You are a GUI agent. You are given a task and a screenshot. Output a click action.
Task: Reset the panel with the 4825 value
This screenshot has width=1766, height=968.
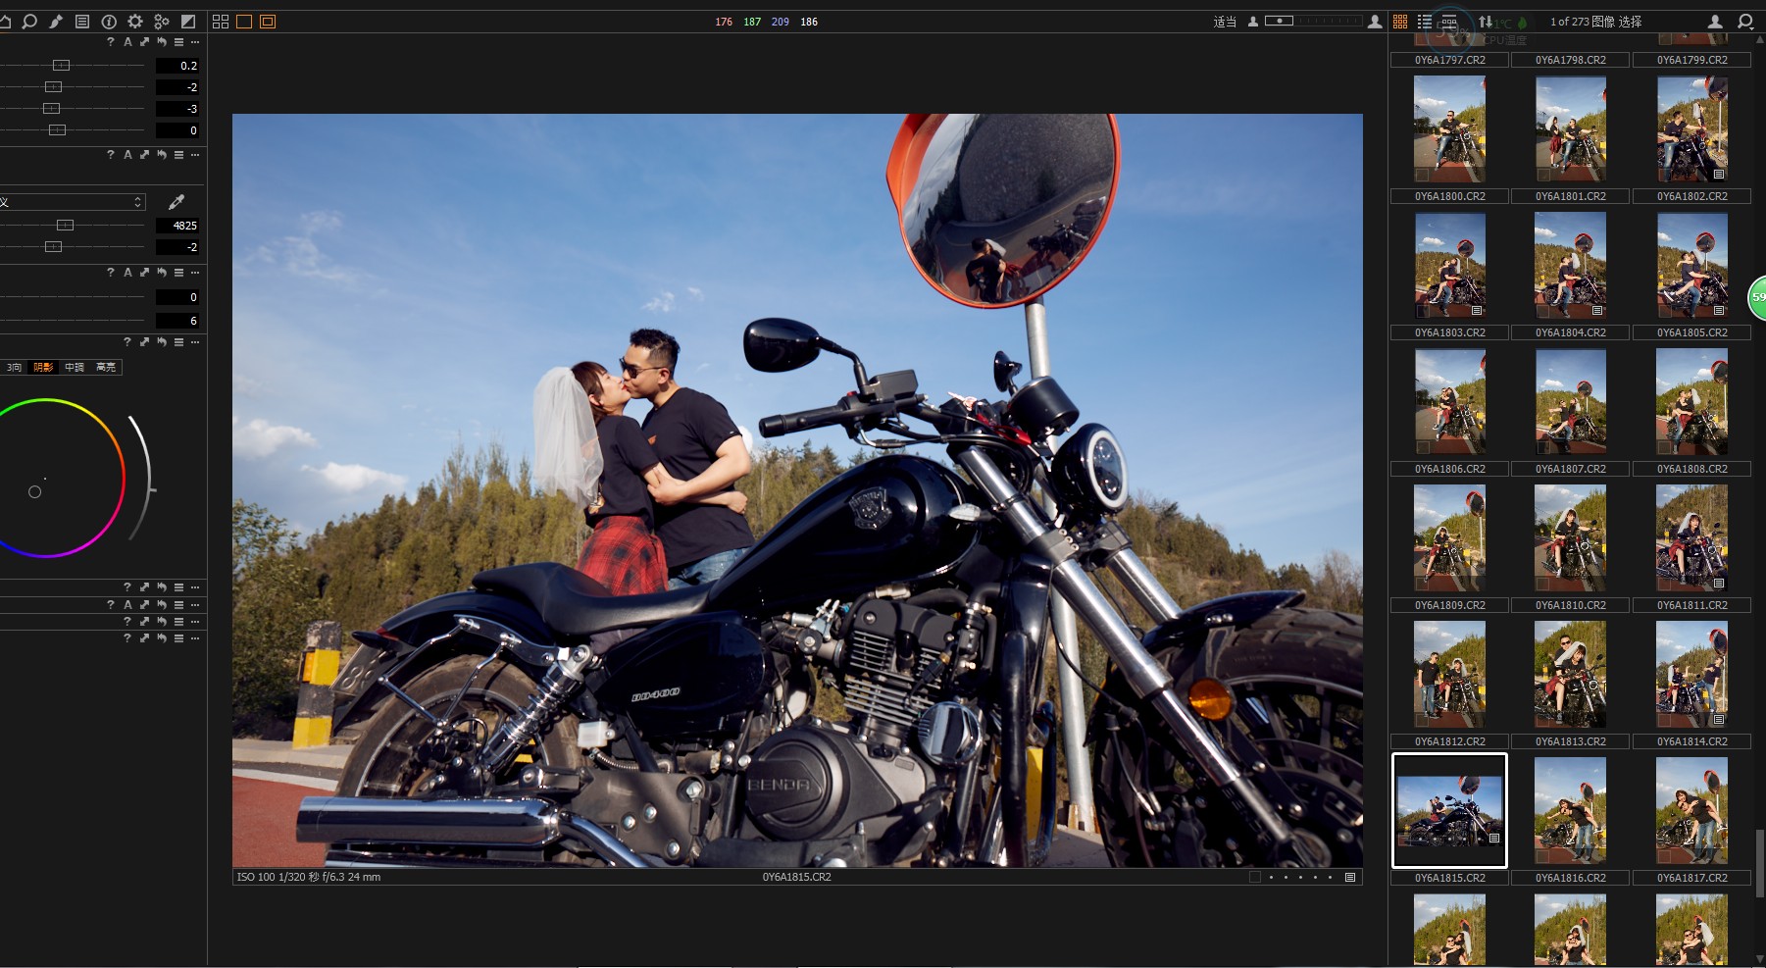click(162, 155)
